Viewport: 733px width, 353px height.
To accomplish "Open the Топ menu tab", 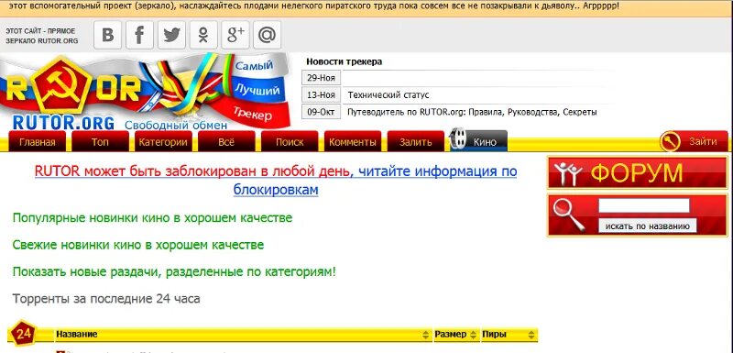I will 100,142.
